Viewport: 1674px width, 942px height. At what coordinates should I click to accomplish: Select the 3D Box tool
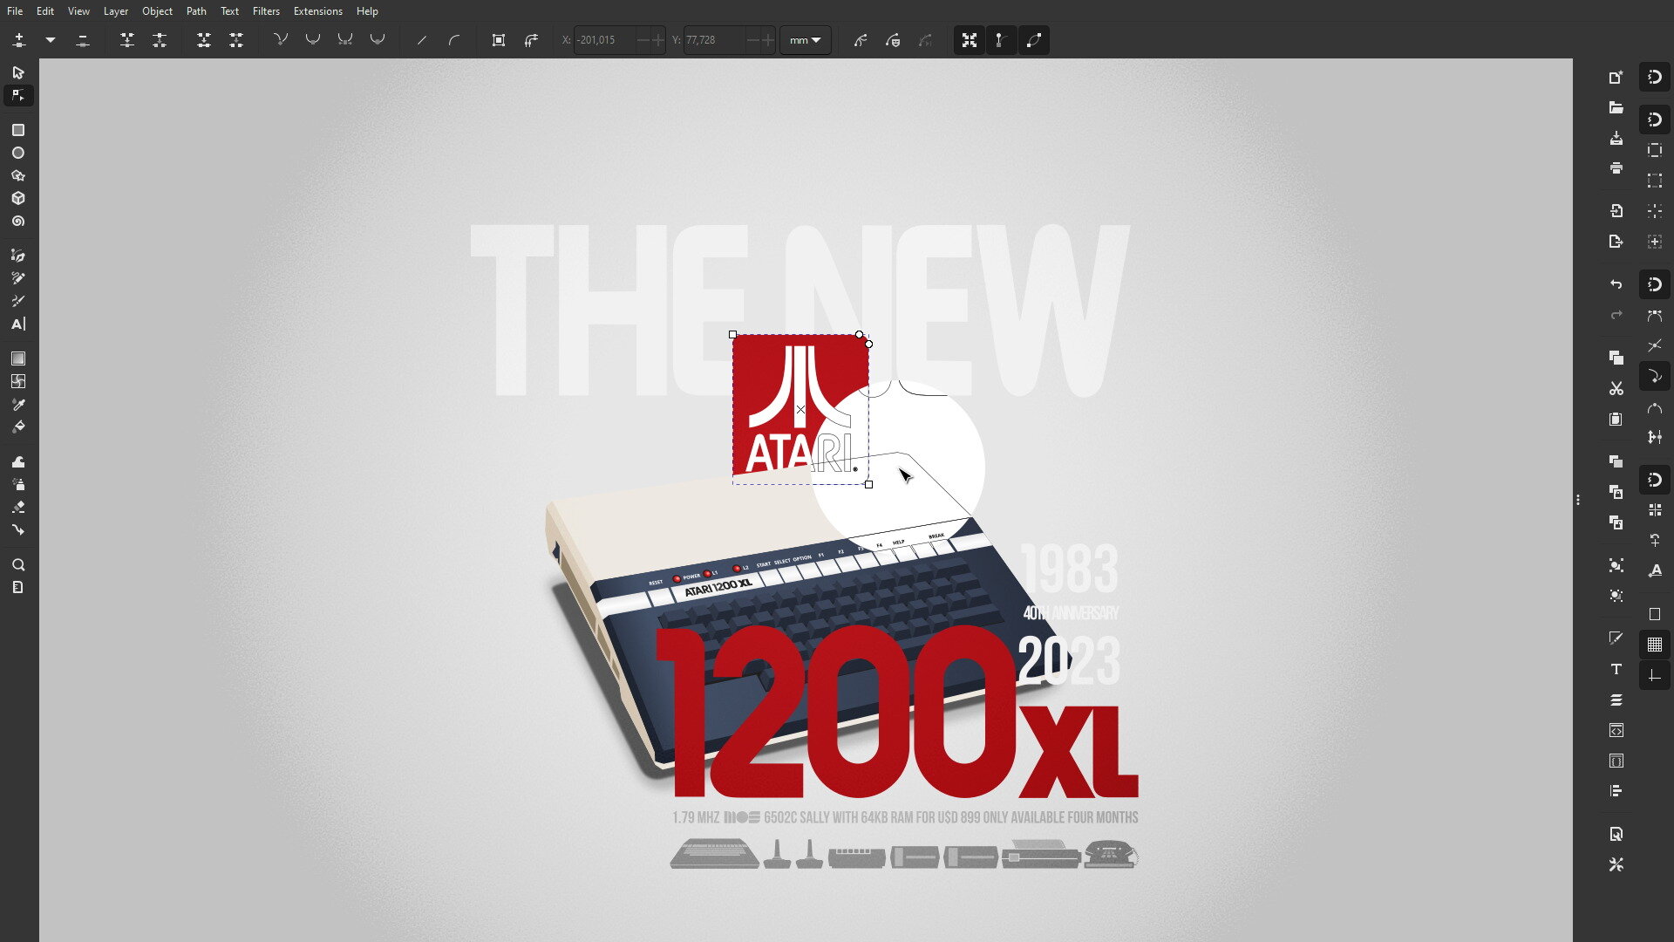[18, 198]
